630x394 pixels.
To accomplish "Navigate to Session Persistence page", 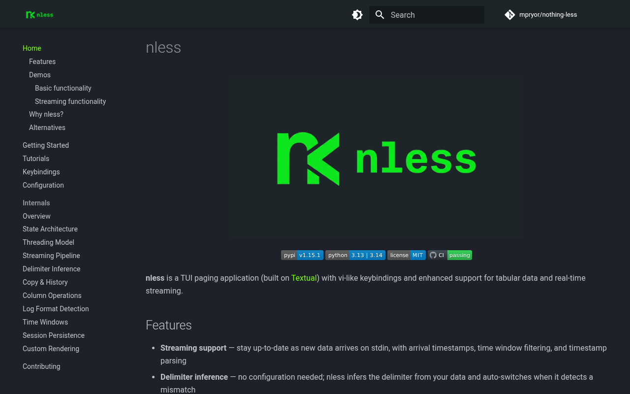I will (54, 335).
